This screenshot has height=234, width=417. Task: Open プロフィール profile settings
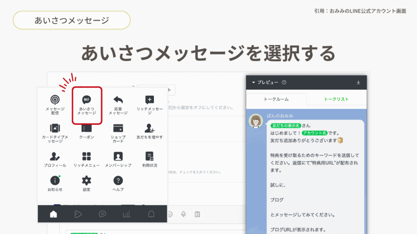(x=55, y=159)
